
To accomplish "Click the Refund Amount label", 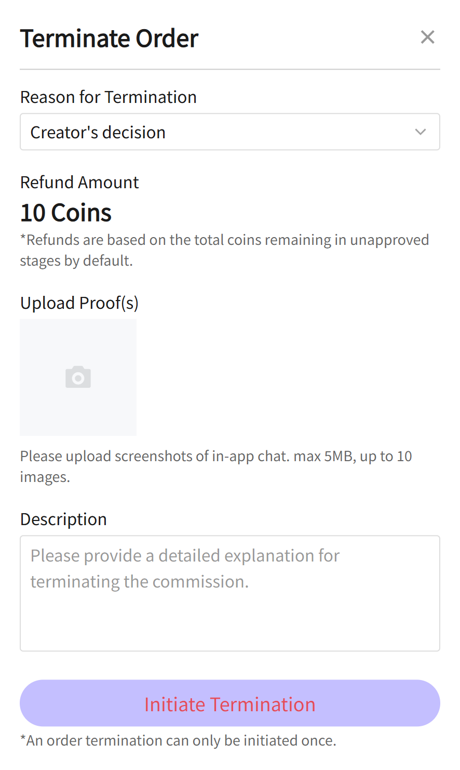I will click(79, 182).
